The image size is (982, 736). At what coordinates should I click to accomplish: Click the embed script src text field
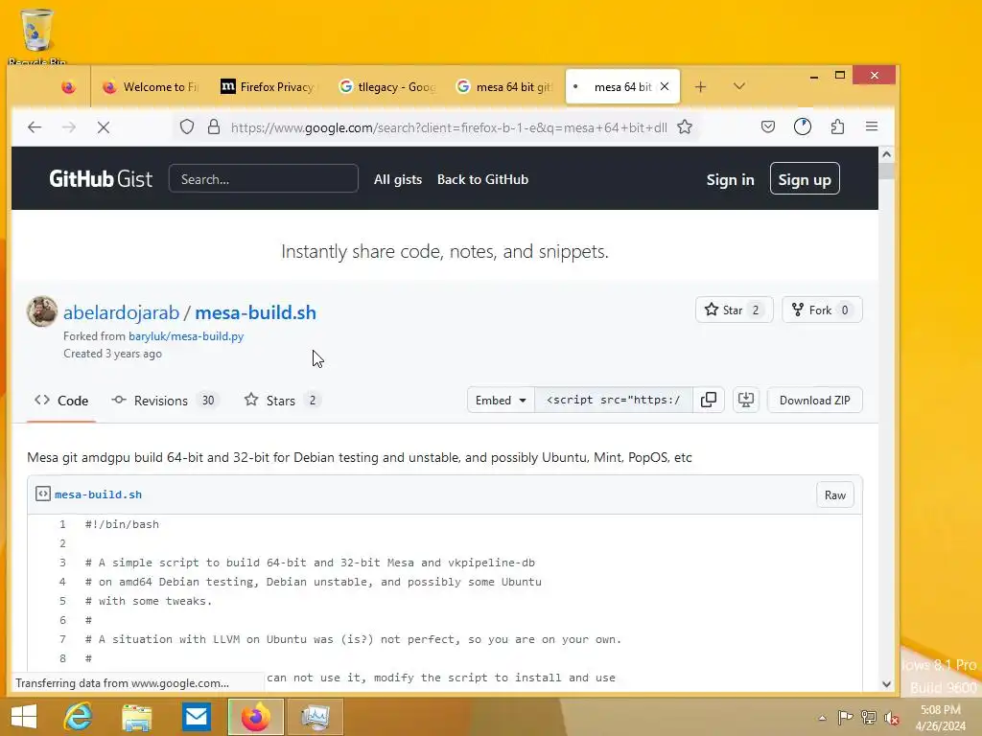[613, 400]
